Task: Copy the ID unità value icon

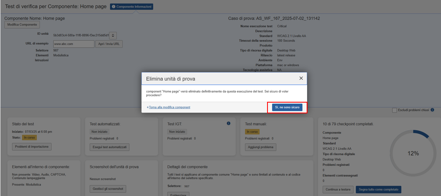Action: [x=113, y=35]
